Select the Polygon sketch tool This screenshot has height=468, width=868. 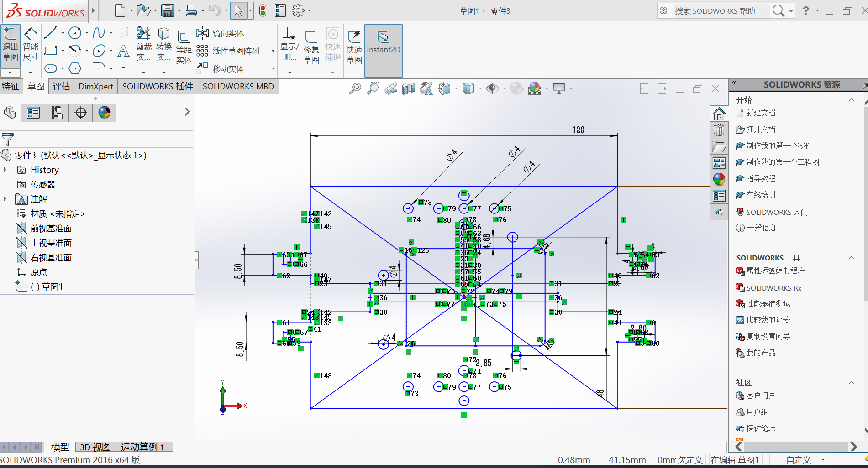click(x=75, y=68)
